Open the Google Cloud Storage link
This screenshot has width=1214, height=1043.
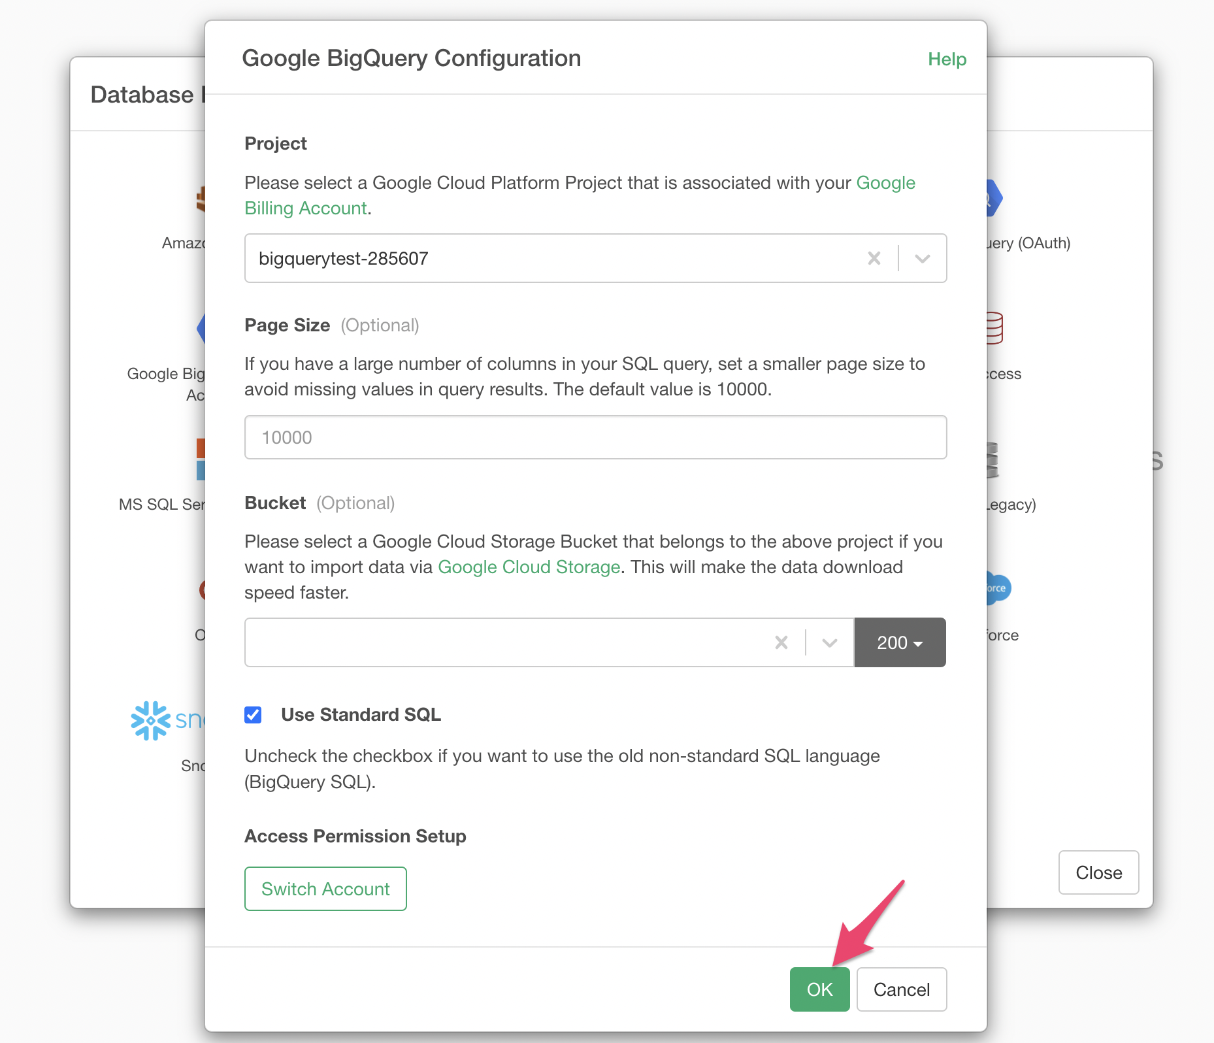[x=529, y=567]
